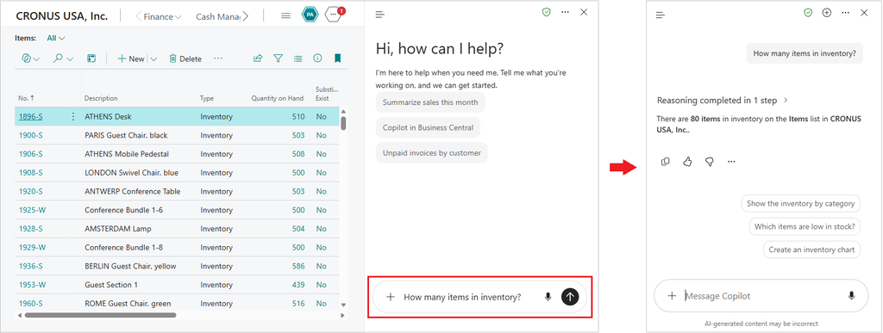Click the New button
883x333 pixels.
point(131,59)
